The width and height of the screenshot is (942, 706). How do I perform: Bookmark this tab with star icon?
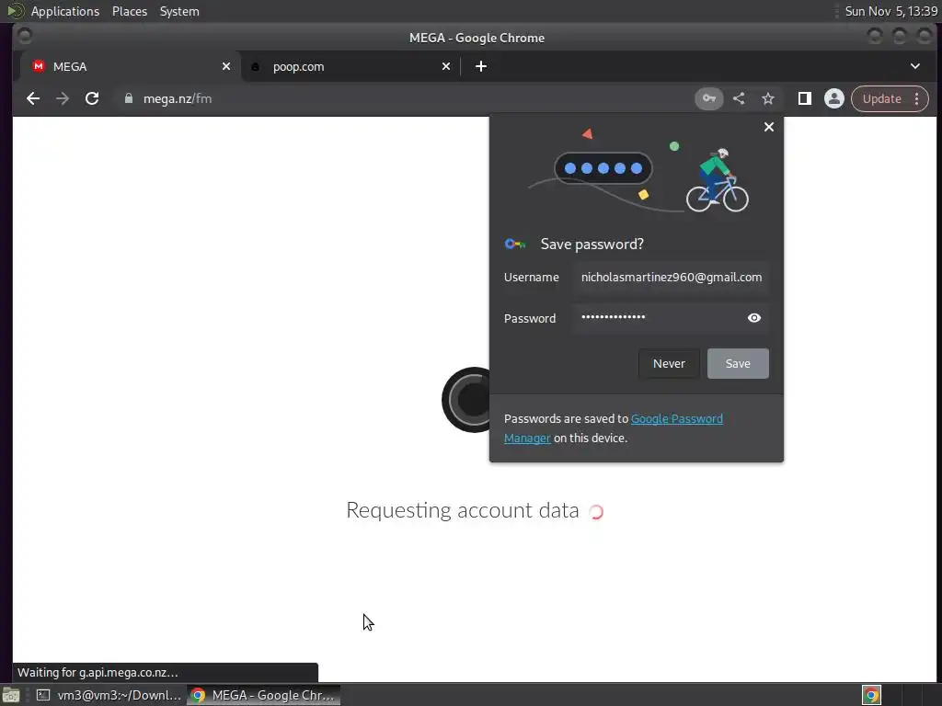768,98
